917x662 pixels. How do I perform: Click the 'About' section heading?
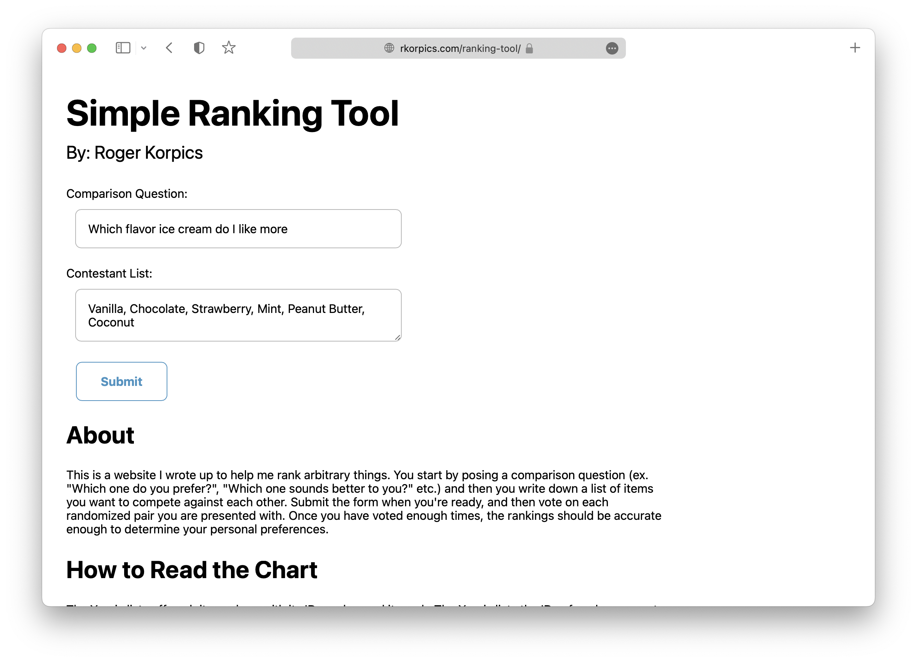tap(100, 435)
